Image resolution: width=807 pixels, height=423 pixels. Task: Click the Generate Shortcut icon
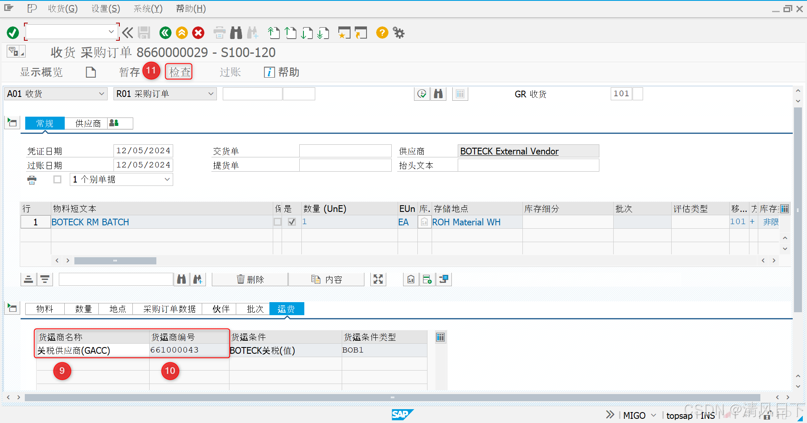(x=361, y=33)
